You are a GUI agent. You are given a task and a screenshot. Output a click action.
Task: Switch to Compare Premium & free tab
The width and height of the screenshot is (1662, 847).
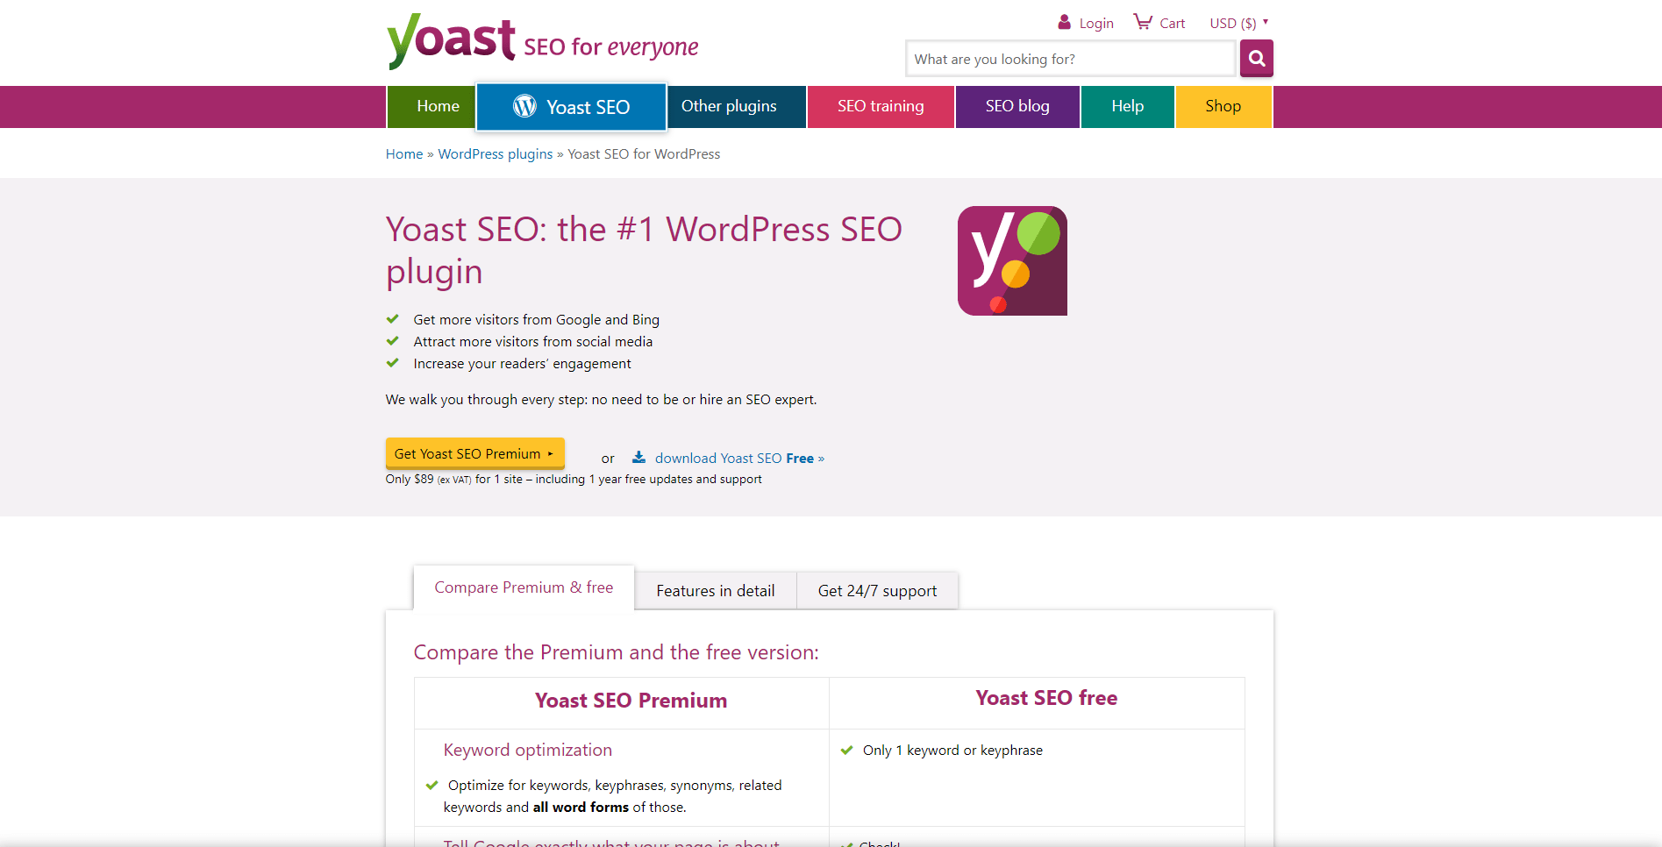click(x=524, y=587)
